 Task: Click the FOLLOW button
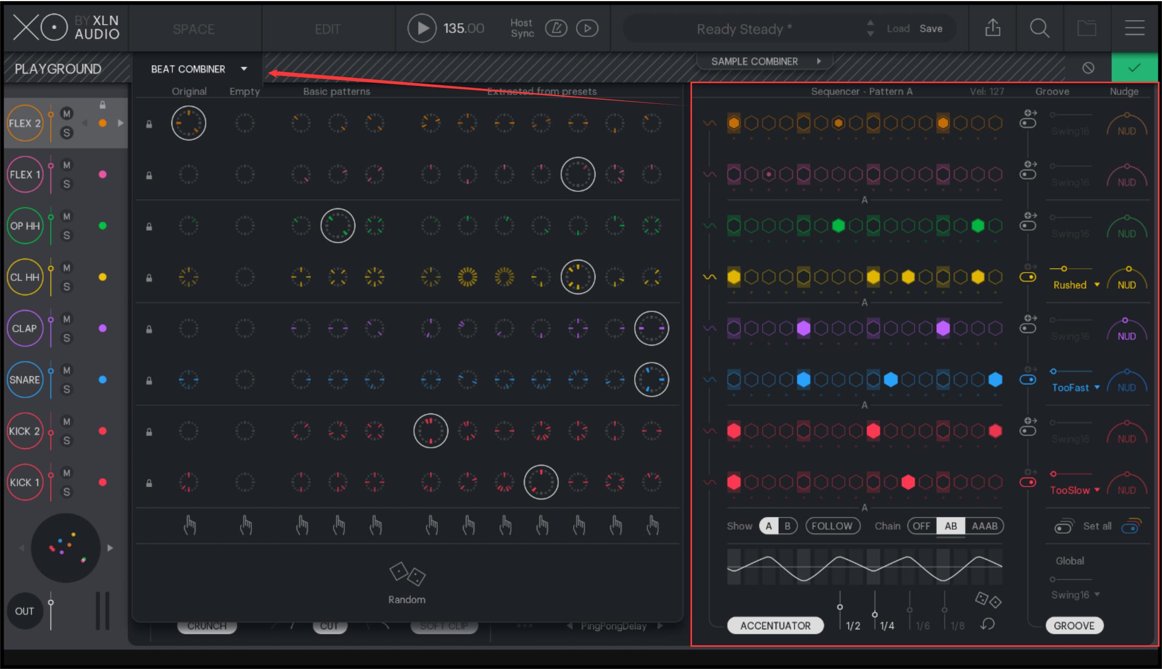832,526
